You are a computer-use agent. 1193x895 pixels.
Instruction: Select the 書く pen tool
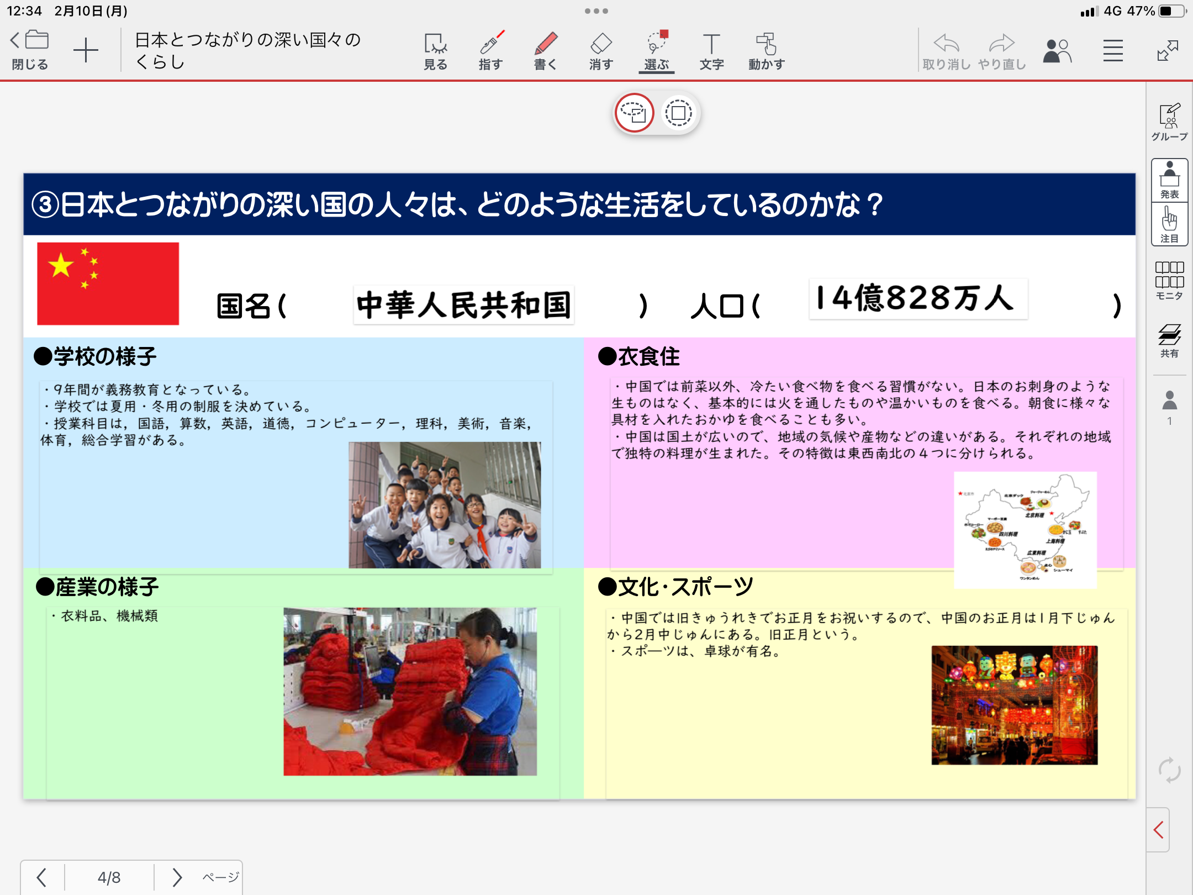pos(546,51)
